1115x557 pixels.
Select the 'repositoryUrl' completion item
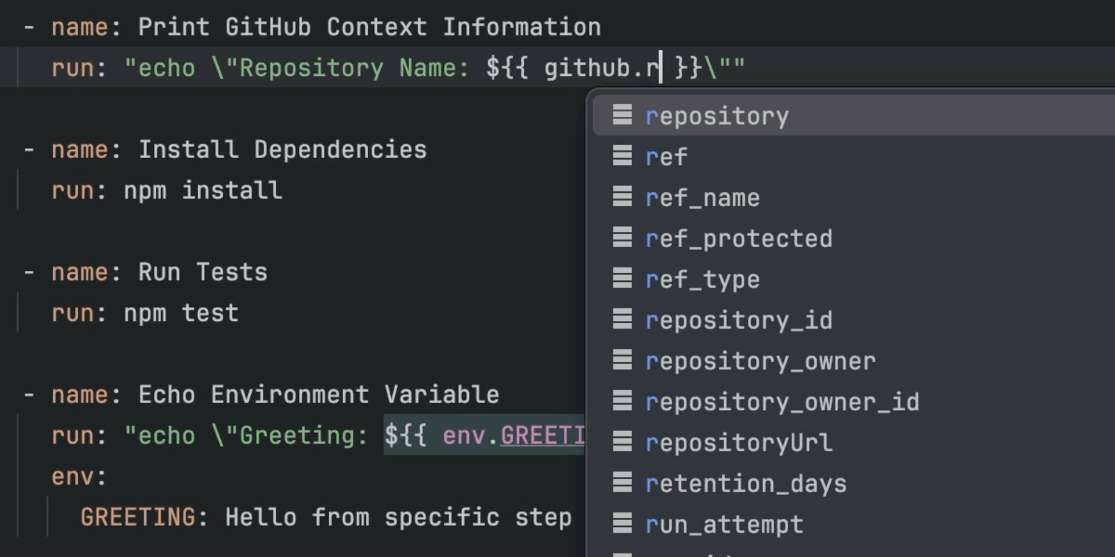(854, 443)
